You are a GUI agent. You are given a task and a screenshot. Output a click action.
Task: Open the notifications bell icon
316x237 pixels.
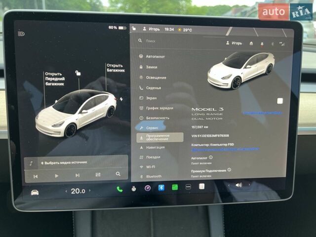262,44
